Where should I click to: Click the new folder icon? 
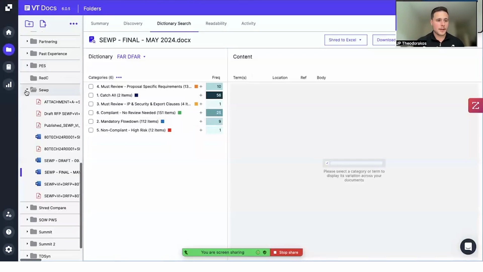pos(29,24)
